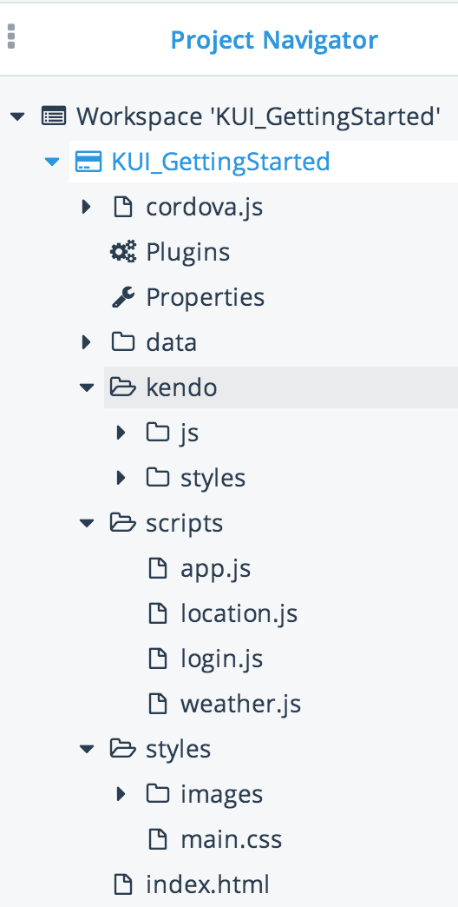Collapse the Workspace root arrow

click(x=17, y=116)
